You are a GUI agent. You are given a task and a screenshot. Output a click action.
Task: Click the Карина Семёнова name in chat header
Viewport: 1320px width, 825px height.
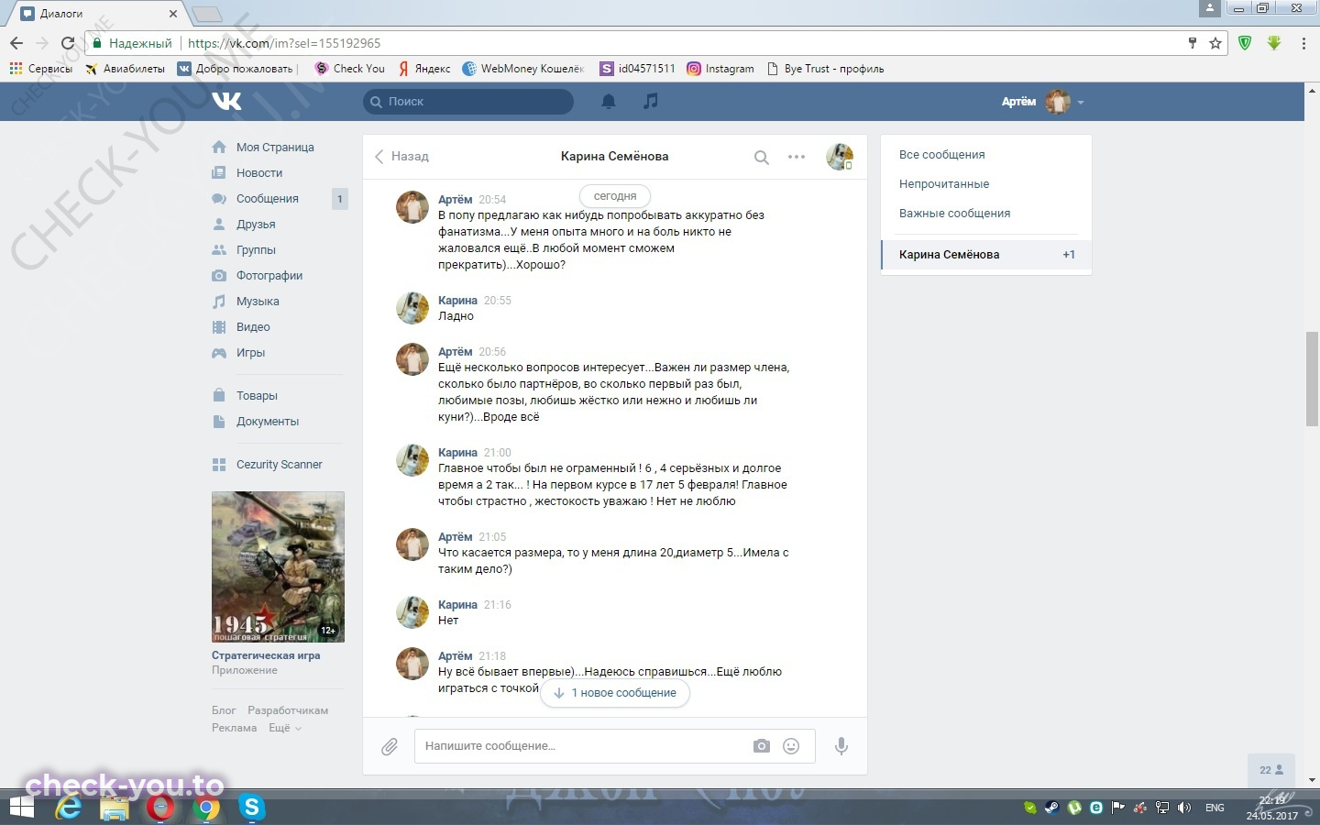pos(614,157)
